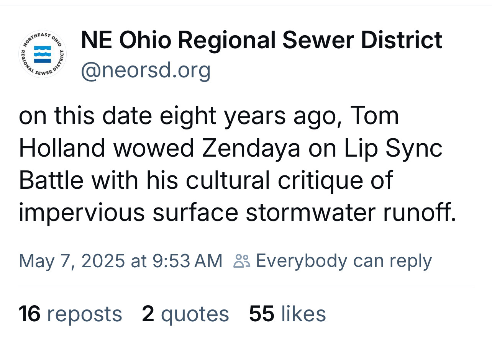
Task: Click Tom at the end of the first line
Action: point(375,116)
